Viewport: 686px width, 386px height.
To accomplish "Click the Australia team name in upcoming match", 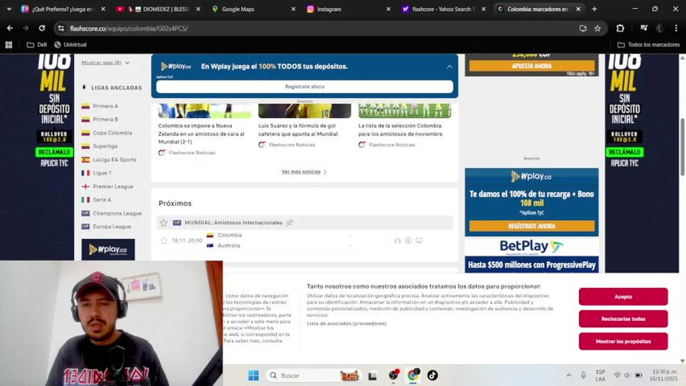I will click(x=229, y=246).
